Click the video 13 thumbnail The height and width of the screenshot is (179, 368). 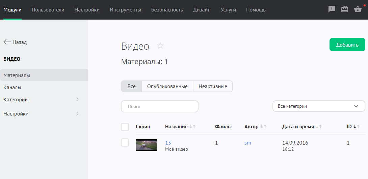[x=146, y=145]
